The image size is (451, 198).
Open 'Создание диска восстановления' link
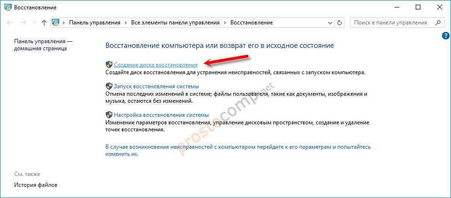156,65
